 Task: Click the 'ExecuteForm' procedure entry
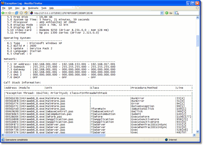click(x=140, y=117)
